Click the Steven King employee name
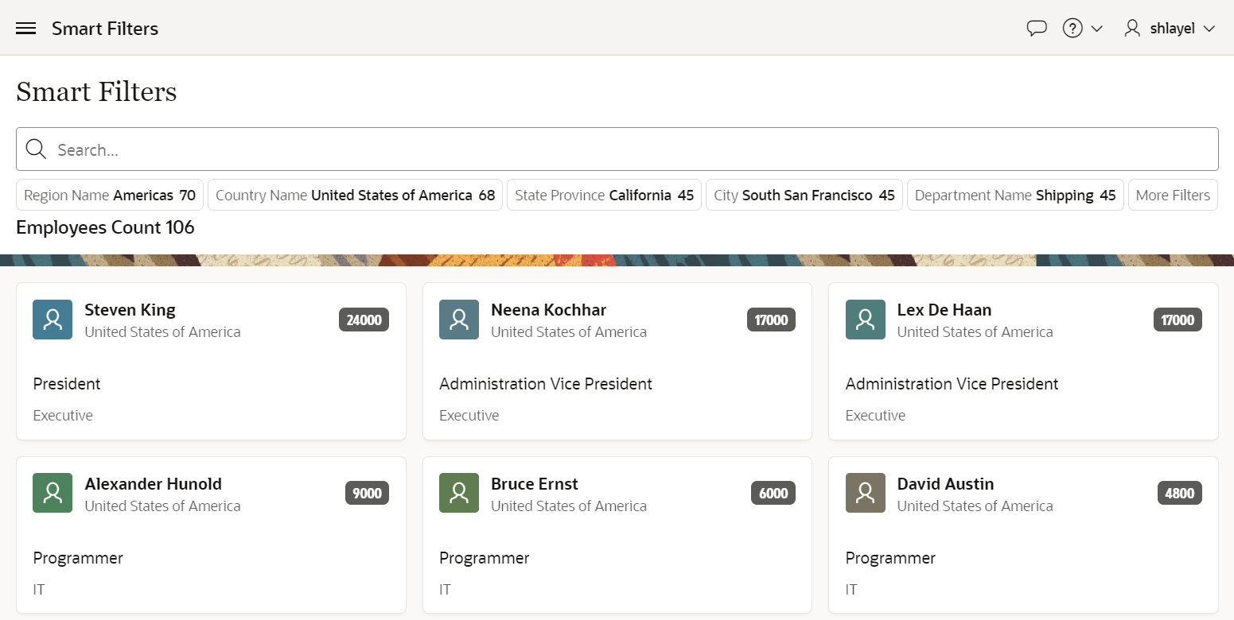Image resolution: width=1234 pixels, height=620 pixels. [x=130, y=310]
